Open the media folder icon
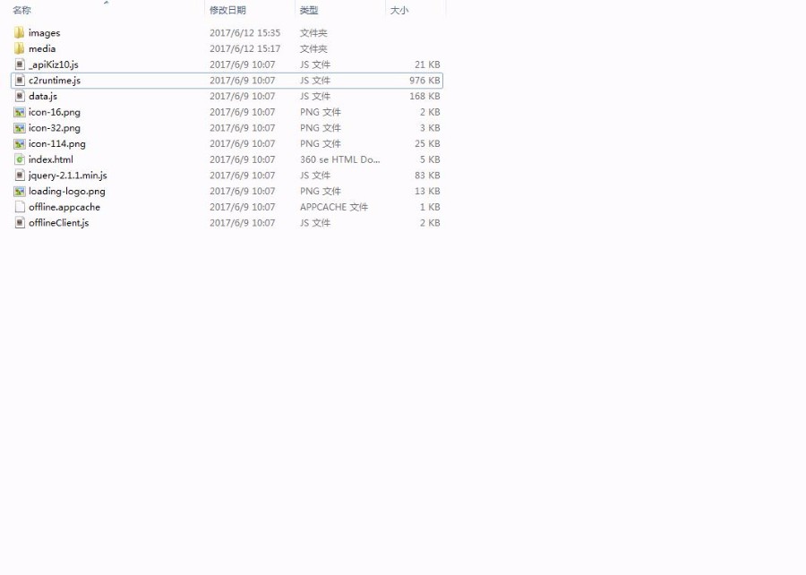Viewport: 806px width, 575px height. [x=20, y=48]
